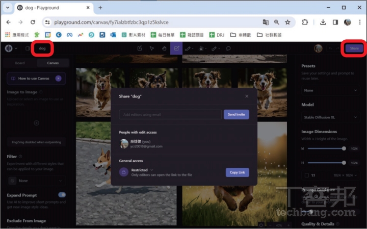Click the Playground logo icon
The image size is (367, 229).
coord(9,48)
